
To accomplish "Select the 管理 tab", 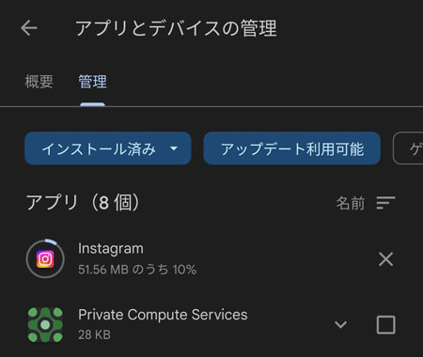I will tap(92, 82).
